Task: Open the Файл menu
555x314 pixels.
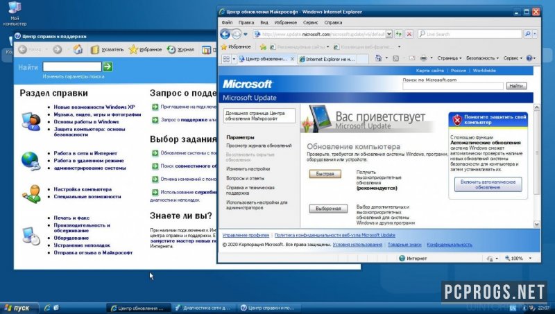Action: click(227, 22)
